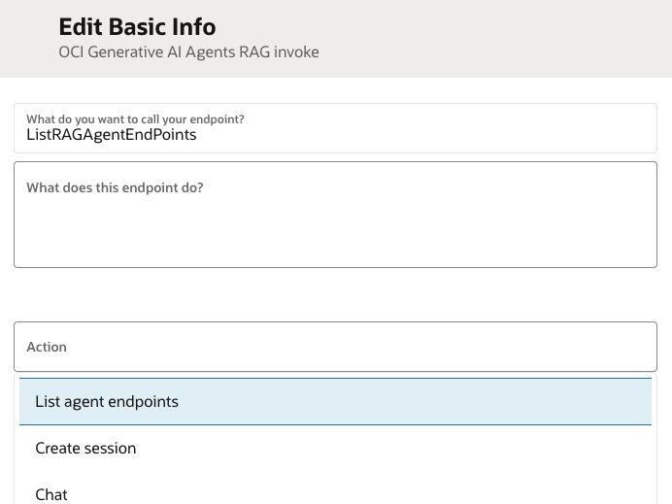Screen dimensions: 672x504
Task: Click the blank space between description and Action
Action: coord(335,294)
